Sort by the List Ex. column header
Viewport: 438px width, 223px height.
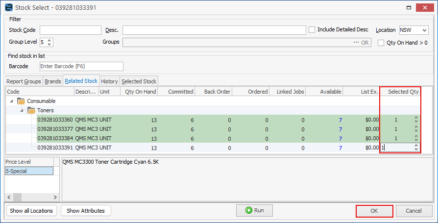[x=361, y=92]
